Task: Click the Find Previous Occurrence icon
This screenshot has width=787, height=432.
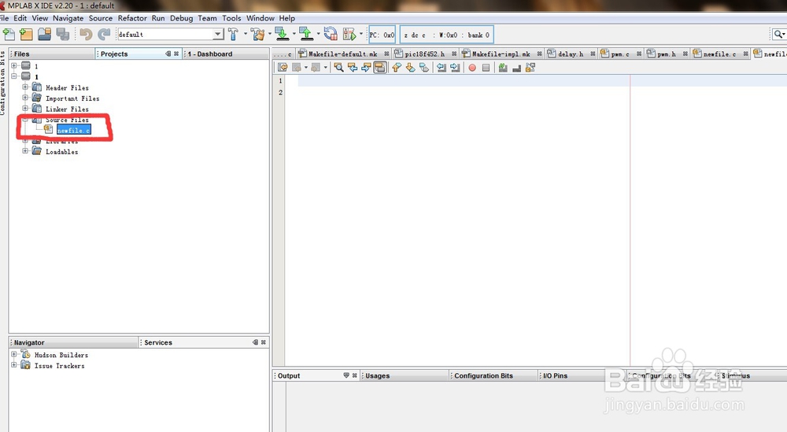Action: click(x=353, y=67)
